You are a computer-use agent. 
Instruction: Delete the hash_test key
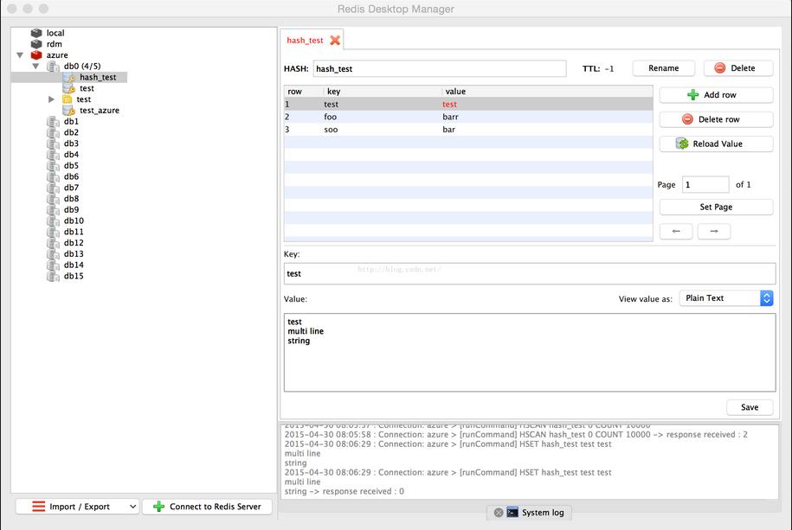click(738, 68)
